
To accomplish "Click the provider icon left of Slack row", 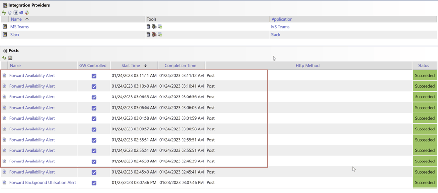I will point(5,34).
